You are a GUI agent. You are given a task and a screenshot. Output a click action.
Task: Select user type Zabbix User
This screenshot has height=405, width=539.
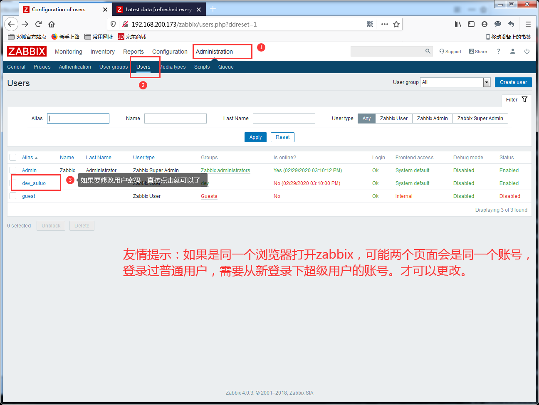[x=394, y=119]
